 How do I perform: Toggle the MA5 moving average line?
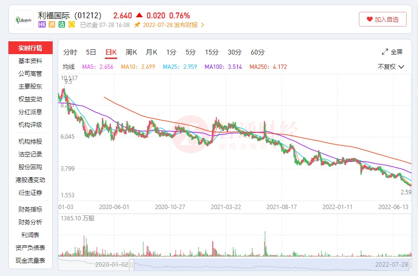tap(97, 67)
